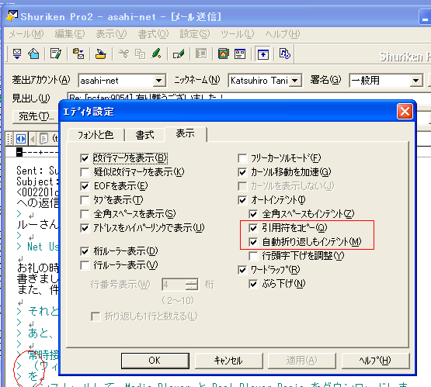Open the 編集(E) menu
This screenshot has height=387, width=431.
pos(70,34)
